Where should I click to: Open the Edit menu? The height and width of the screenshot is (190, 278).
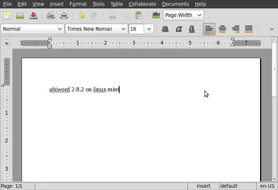pyautogui.click(x=22, y=4)
